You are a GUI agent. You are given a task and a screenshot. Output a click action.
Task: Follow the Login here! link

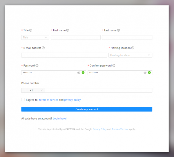click(60, 119)
